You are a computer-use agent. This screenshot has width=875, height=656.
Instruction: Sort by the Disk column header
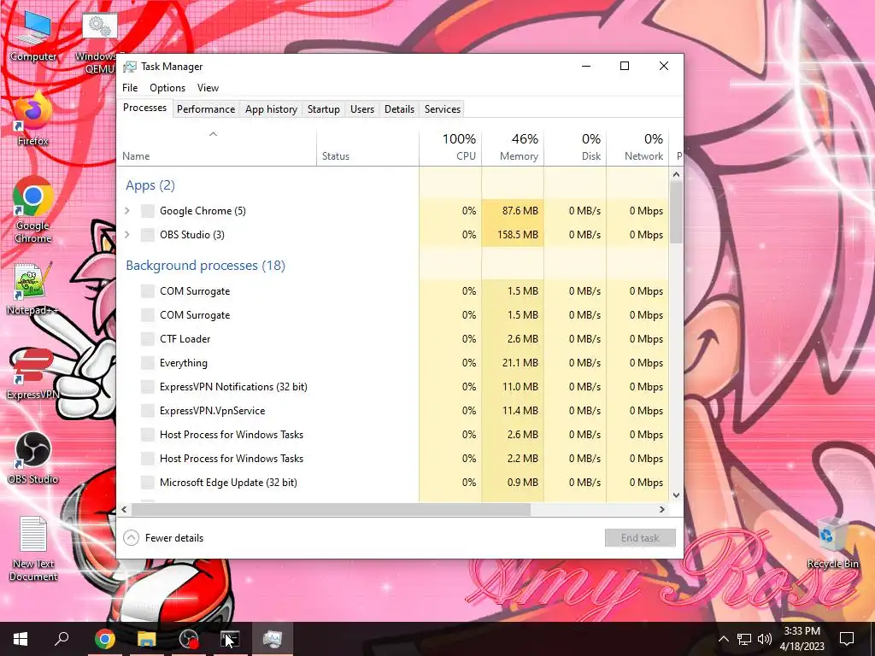[x=575, y=147]
